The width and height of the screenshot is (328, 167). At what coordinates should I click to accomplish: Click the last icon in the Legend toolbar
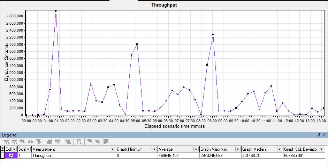pyautogui.click(x=106, y=142)
